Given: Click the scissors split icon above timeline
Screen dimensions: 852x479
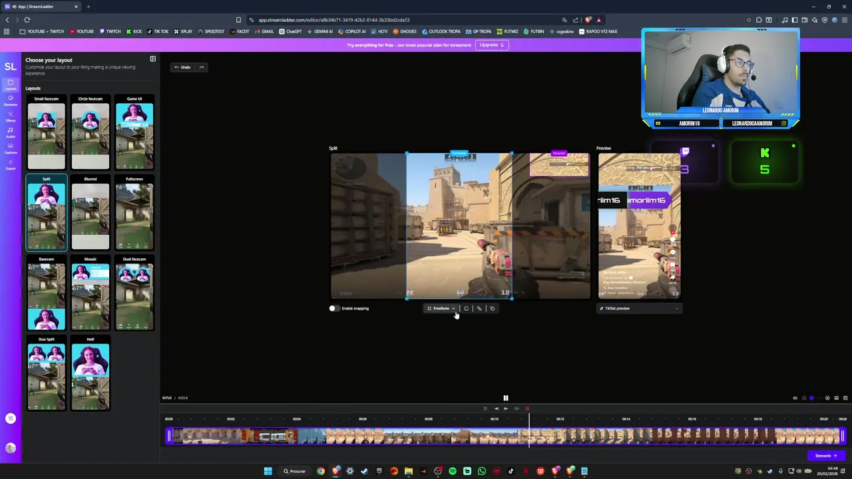Looking at the screenshot, I should point(485,408).
